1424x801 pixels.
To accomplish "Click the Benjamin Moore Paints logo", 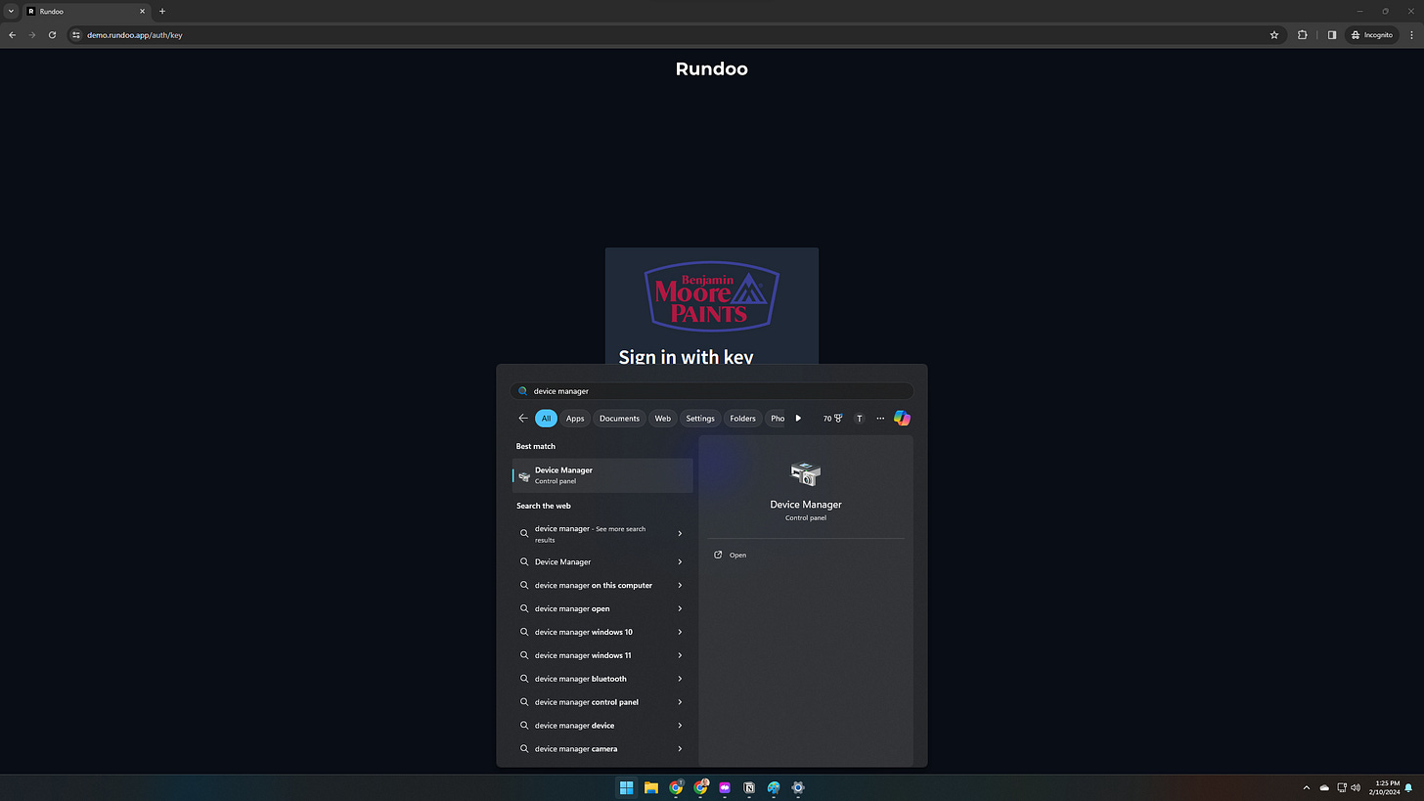I will click(712, 297).
